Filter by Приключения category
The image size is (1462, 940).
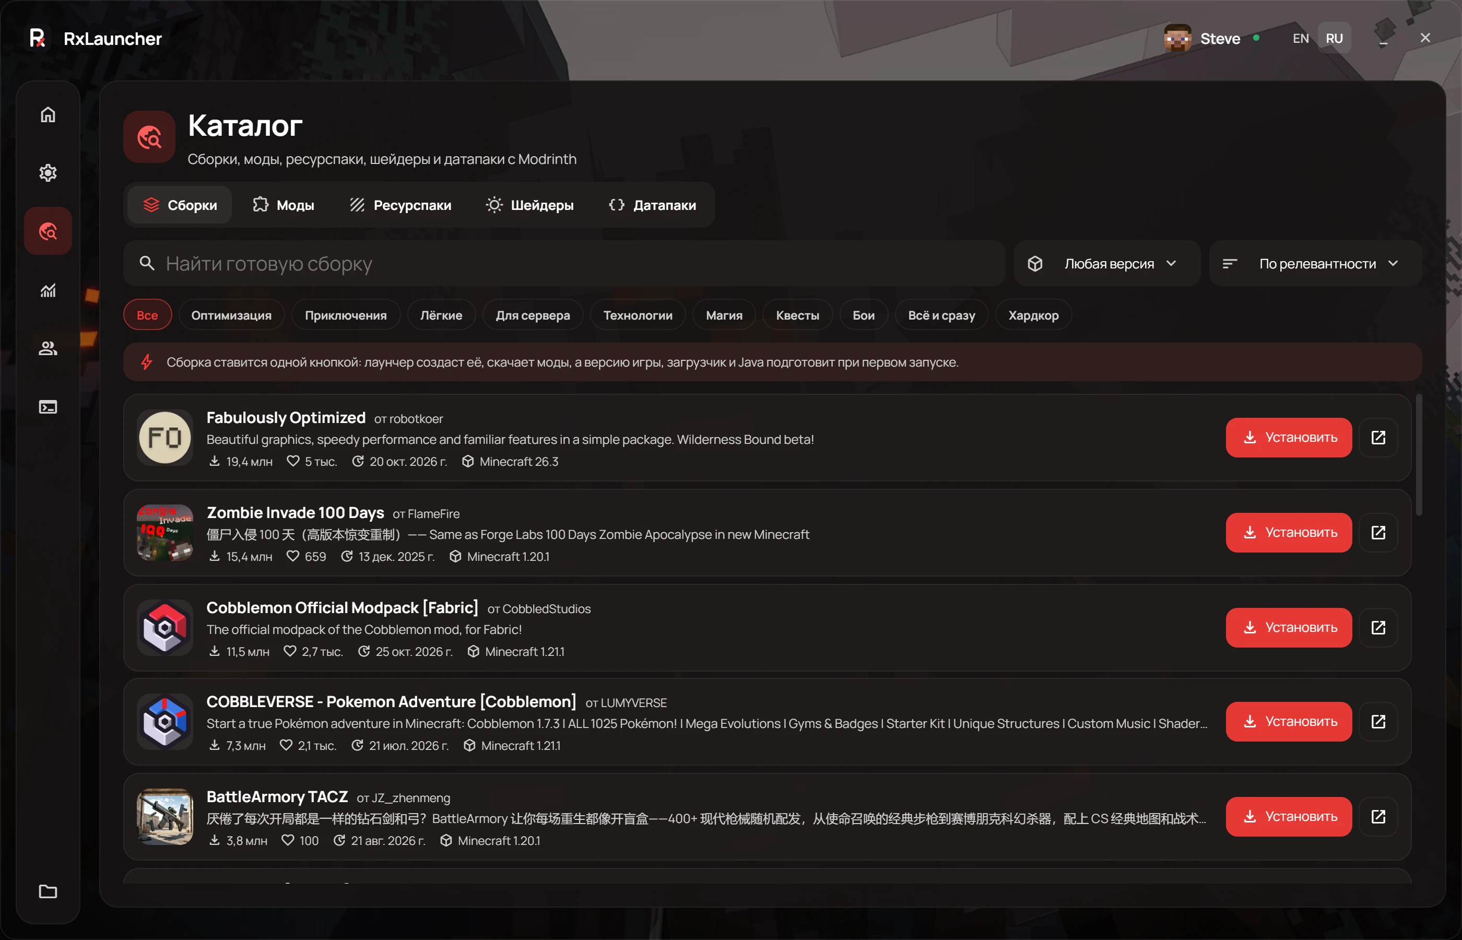(345, 315)
